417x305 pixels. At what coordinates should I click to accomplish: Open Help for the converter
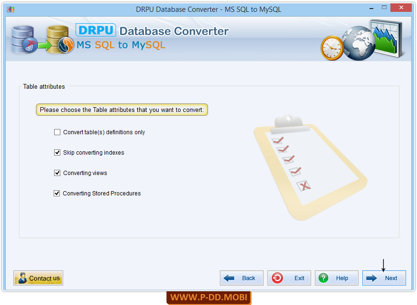pos(336,278)
